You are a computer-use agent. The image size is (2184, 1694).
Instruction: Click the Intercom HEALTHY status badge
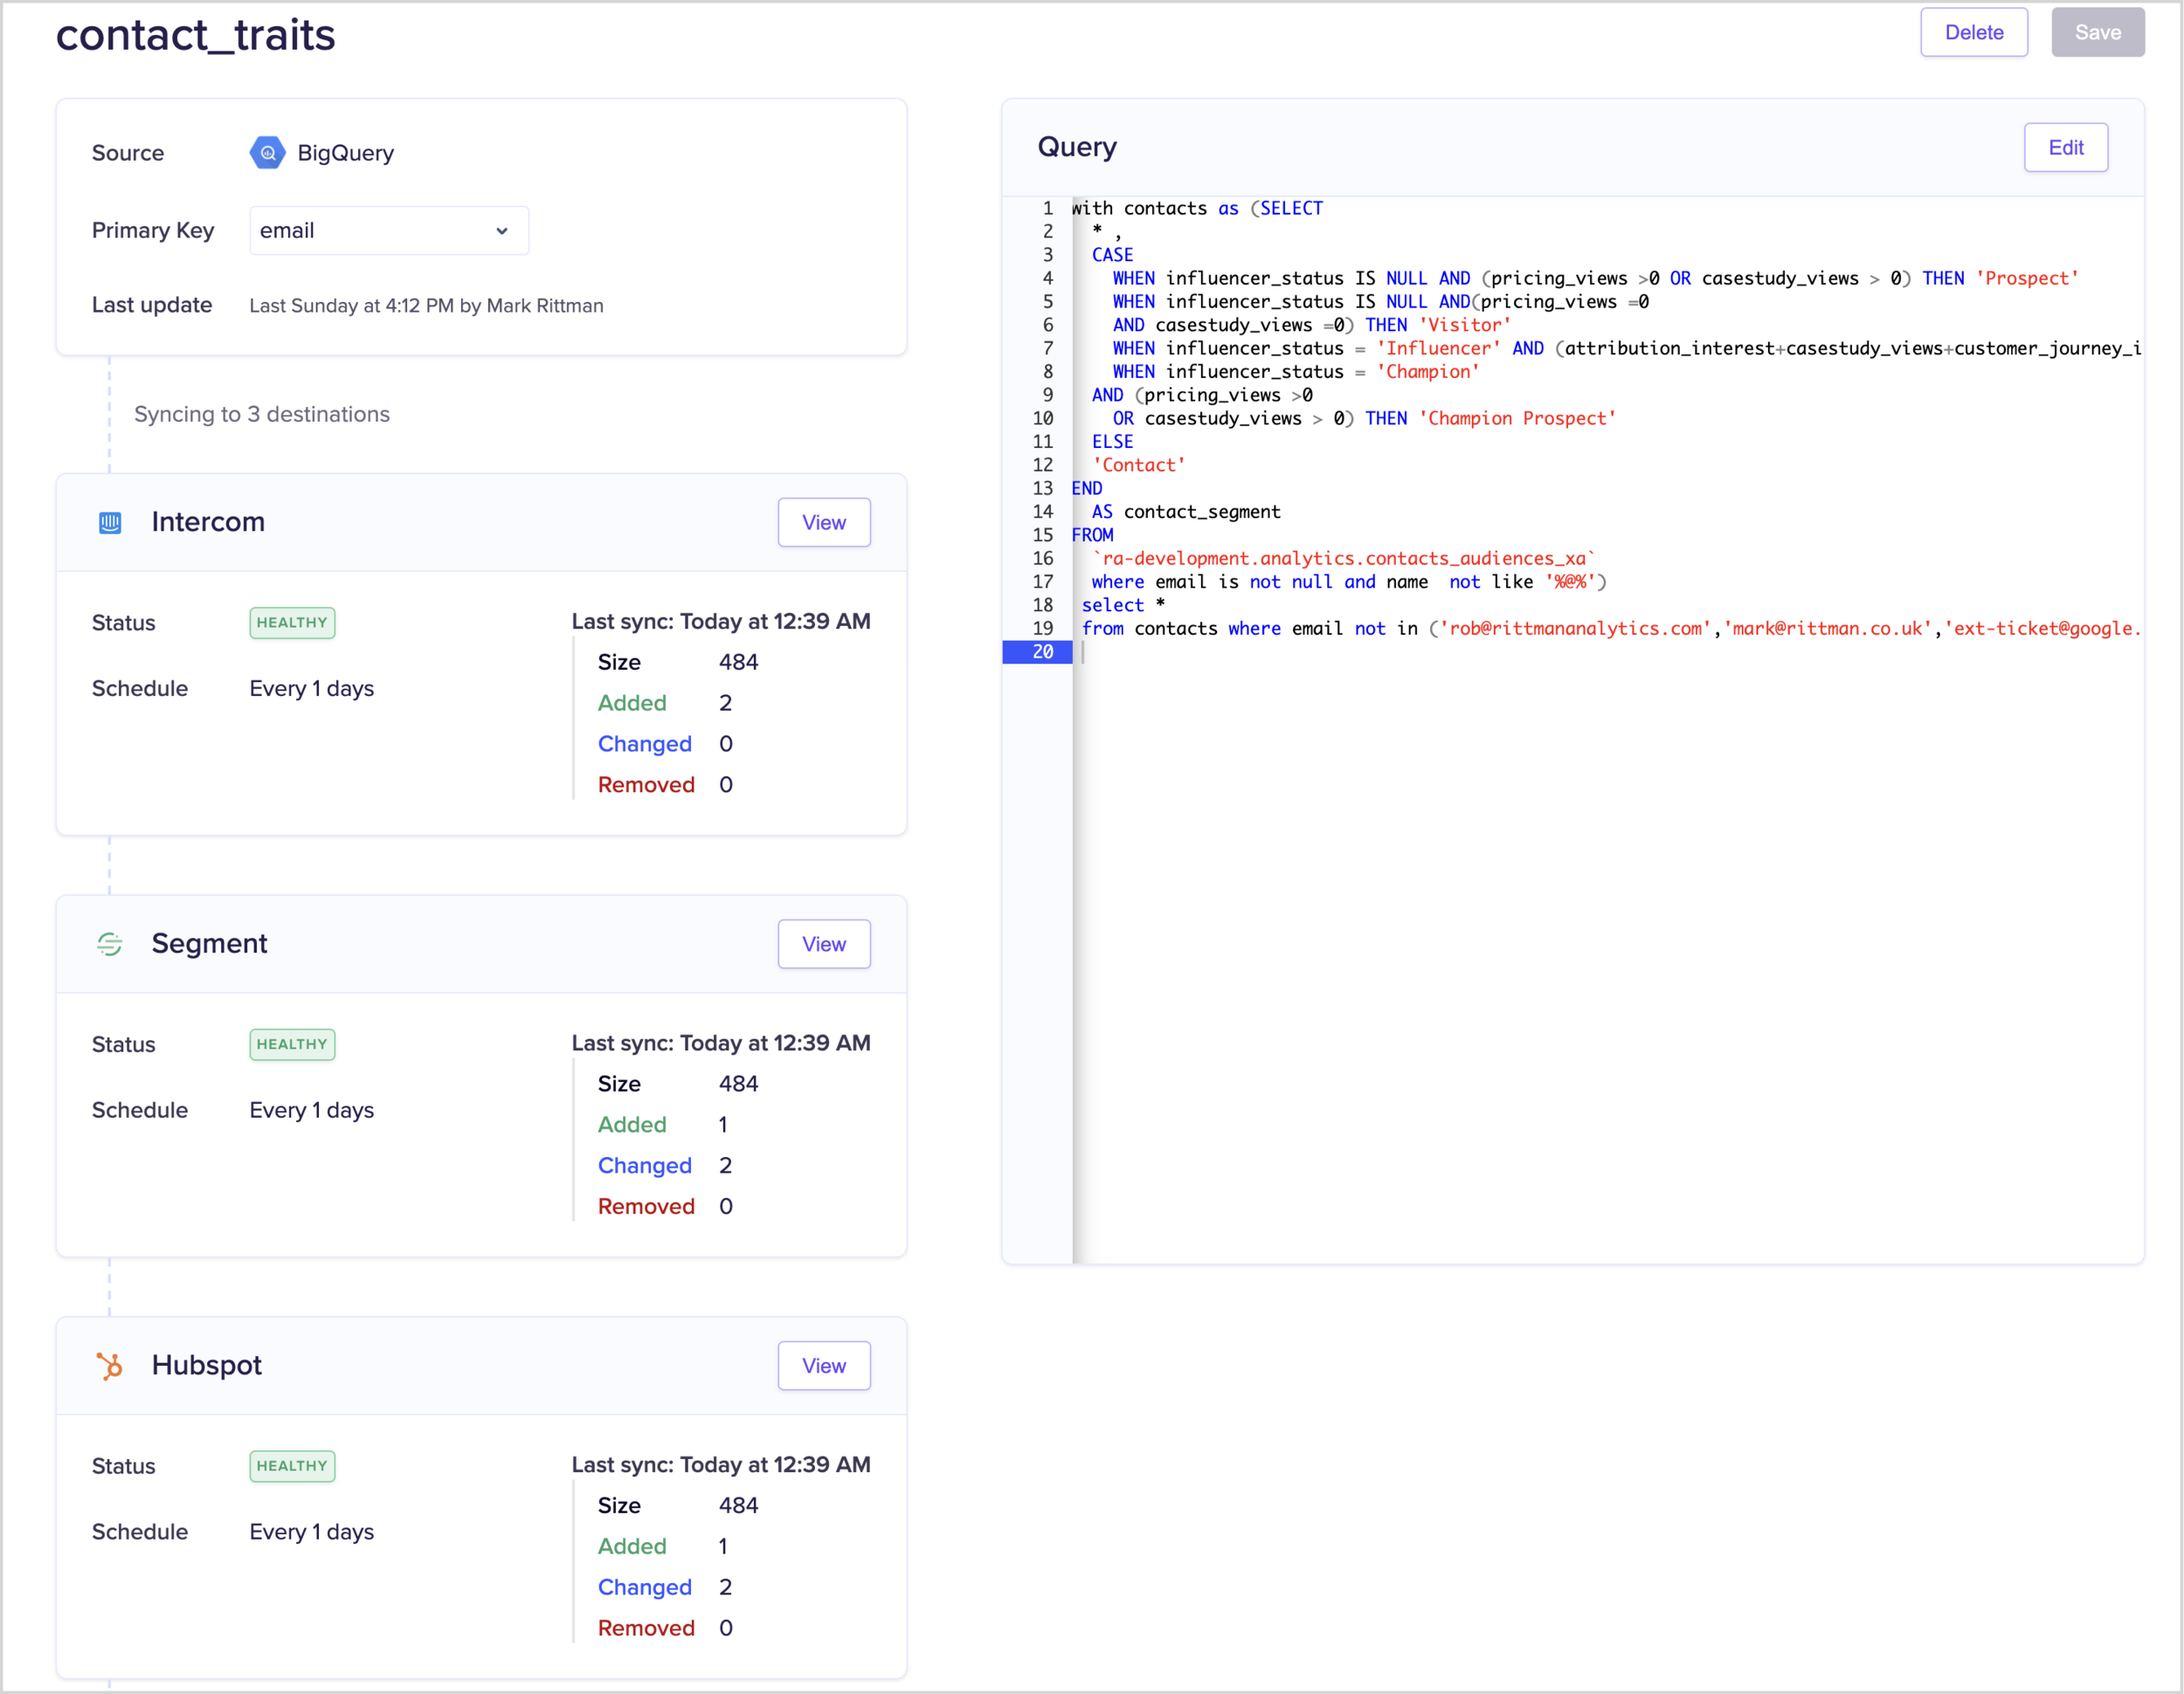coord(292,623)
